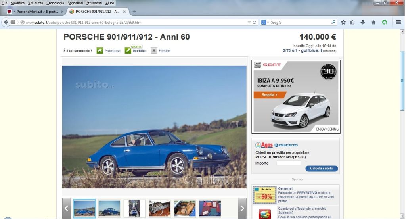This screenshot has width=406, height=219.
Task: Click the 140.000 € price text
Action: tap(318, 37)
